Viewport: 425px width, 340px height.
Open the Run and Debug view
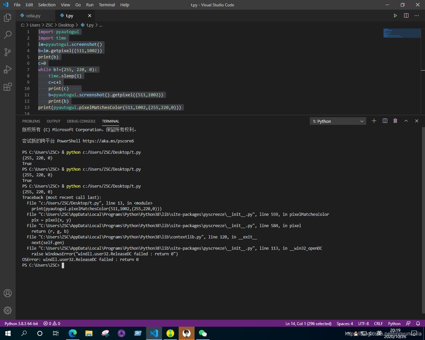pyautogui.click(x=8, y=69)
